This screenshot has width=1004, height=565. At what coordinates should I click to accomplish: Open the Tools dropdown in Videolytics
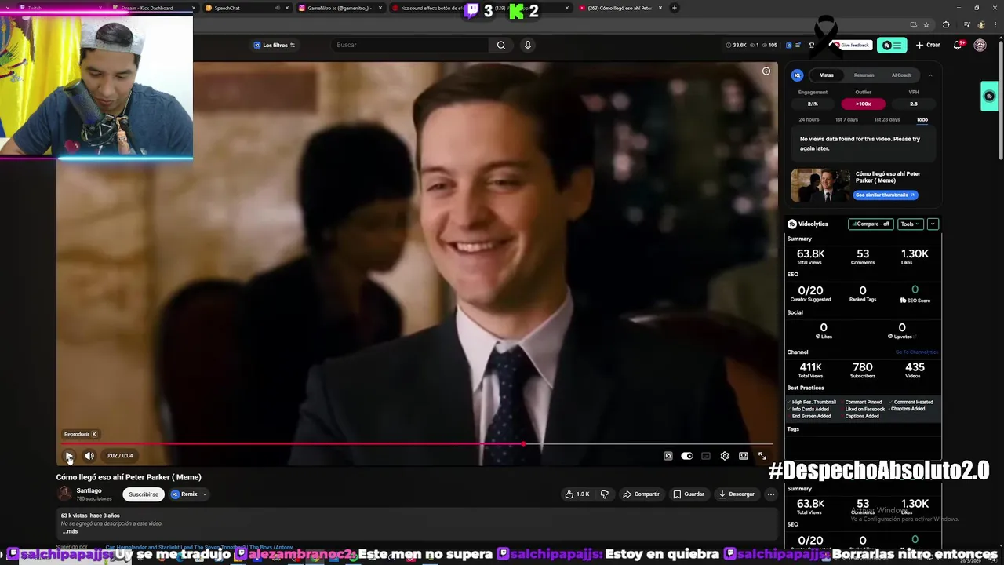910,224
